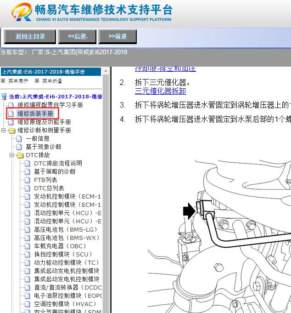Go back with the <<后退 button
This screenshot has width=291, height=313.
tap(77, 36)
